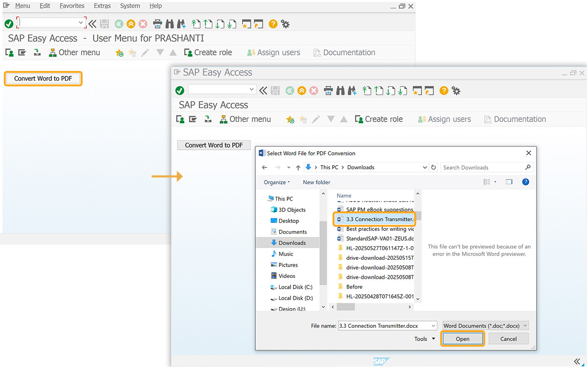Viewport: 587px width, 367px height.
Task: Open command field dropdown in front SAP window
Action: [251, 90]
